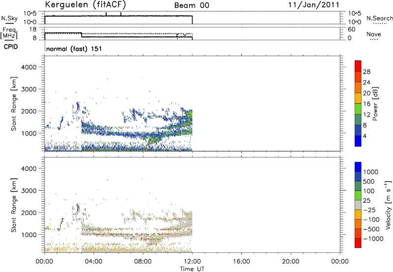This screenshot has height=272, width=393.
Task: Click the 1000 km tick on velocity panel
Action: coord(29,235)
